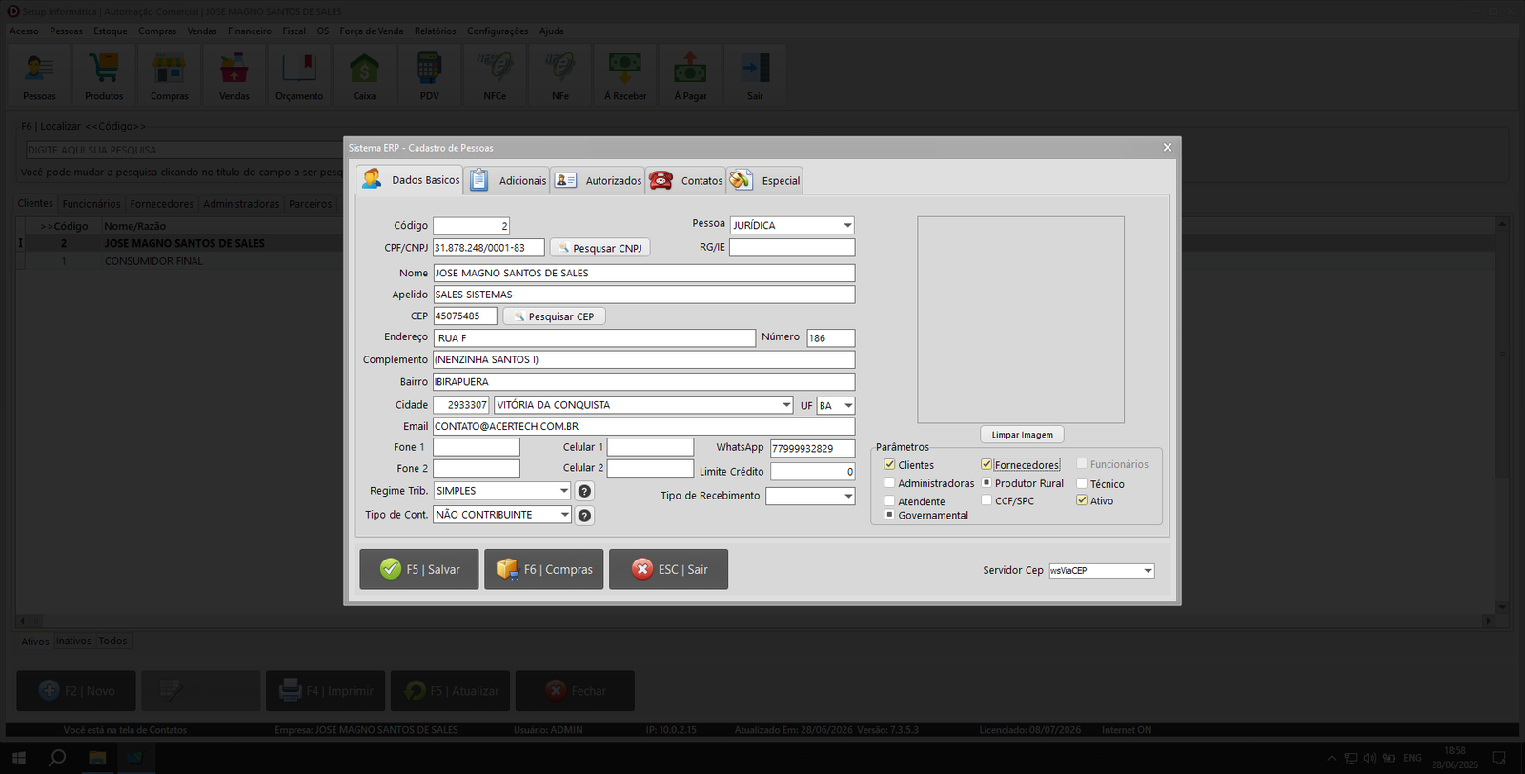Click the Dados Basicos tab person icon

(x=373, y=179)
